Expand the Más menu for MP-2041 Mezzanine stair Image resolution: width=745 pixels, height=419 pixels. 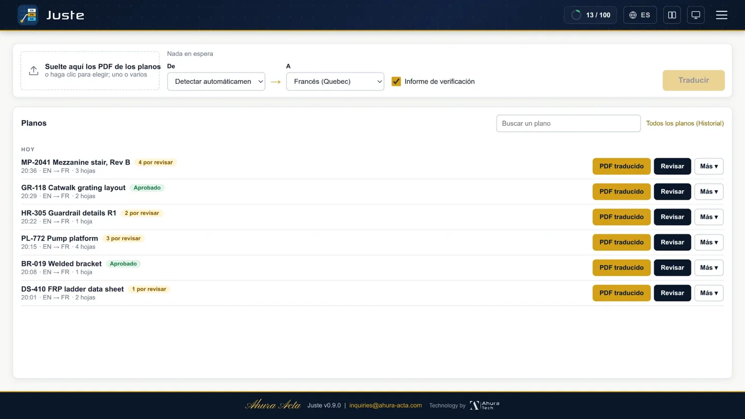click(709, 166)
